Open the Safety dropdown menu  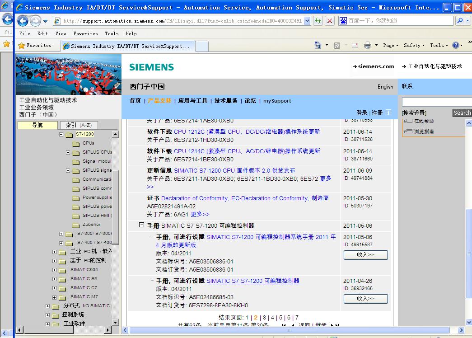[x=414, y=45]
